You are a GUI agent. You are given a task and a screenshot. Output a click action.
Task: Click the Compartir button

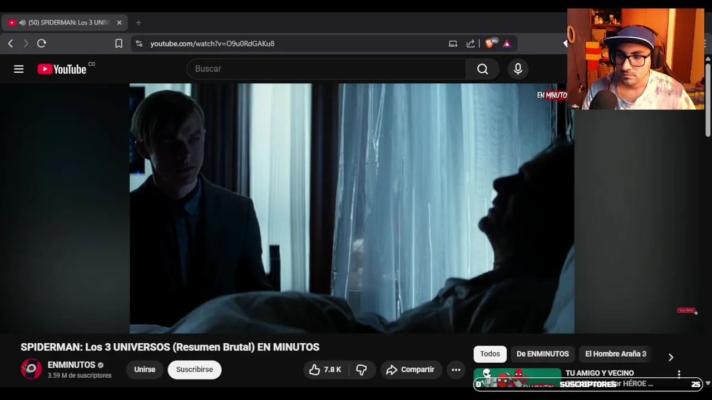click(x=411, y=369)
